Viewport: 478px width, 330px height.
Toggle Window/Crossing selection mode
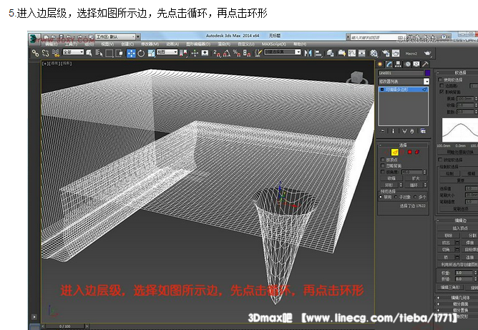coord(119,54)
